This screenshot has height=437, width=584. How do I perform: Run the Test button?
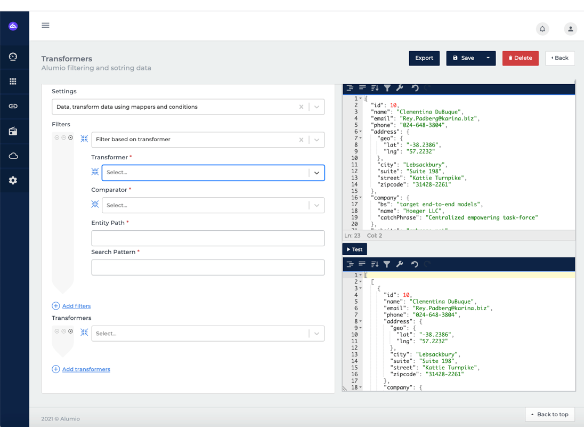click(354, 249)
